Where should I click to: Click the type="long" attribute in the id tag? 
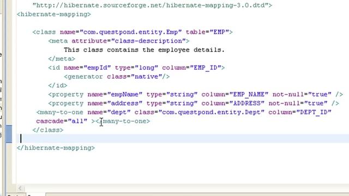click(x=136, y=68)
